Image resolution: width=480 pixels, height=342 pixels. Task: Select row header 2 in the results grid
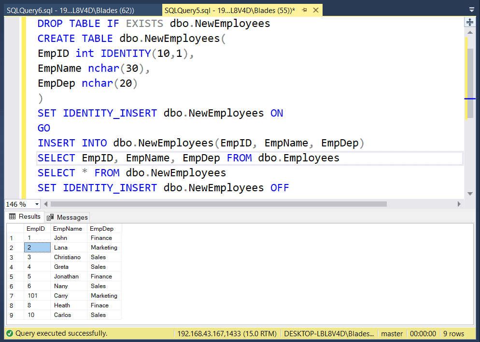tap(11, 247)
